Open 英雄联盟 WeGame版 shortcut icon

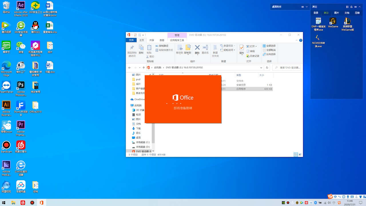(x=347, y=24)
